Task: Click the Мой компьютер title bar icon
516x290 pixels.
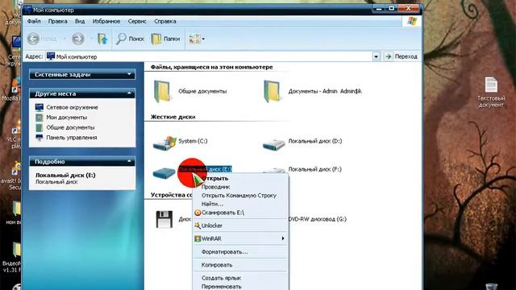Action: pos(27,10)
